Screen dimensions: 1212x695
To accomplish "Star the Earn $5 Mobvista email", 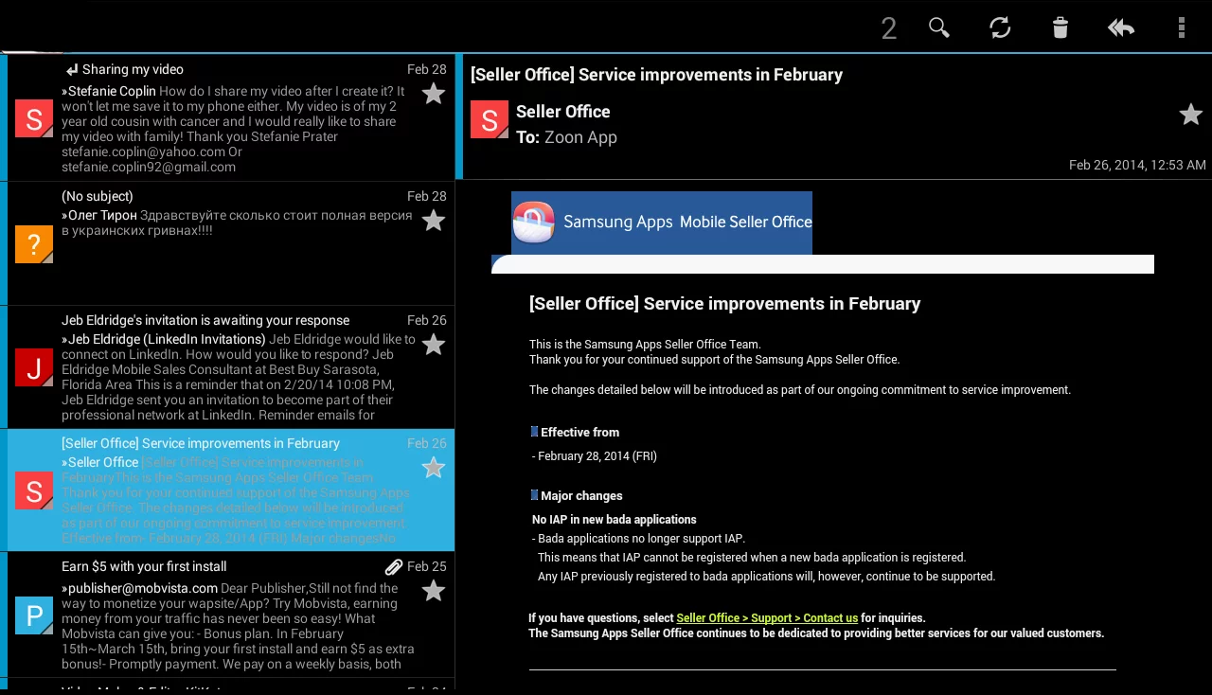I will (434, 590).
